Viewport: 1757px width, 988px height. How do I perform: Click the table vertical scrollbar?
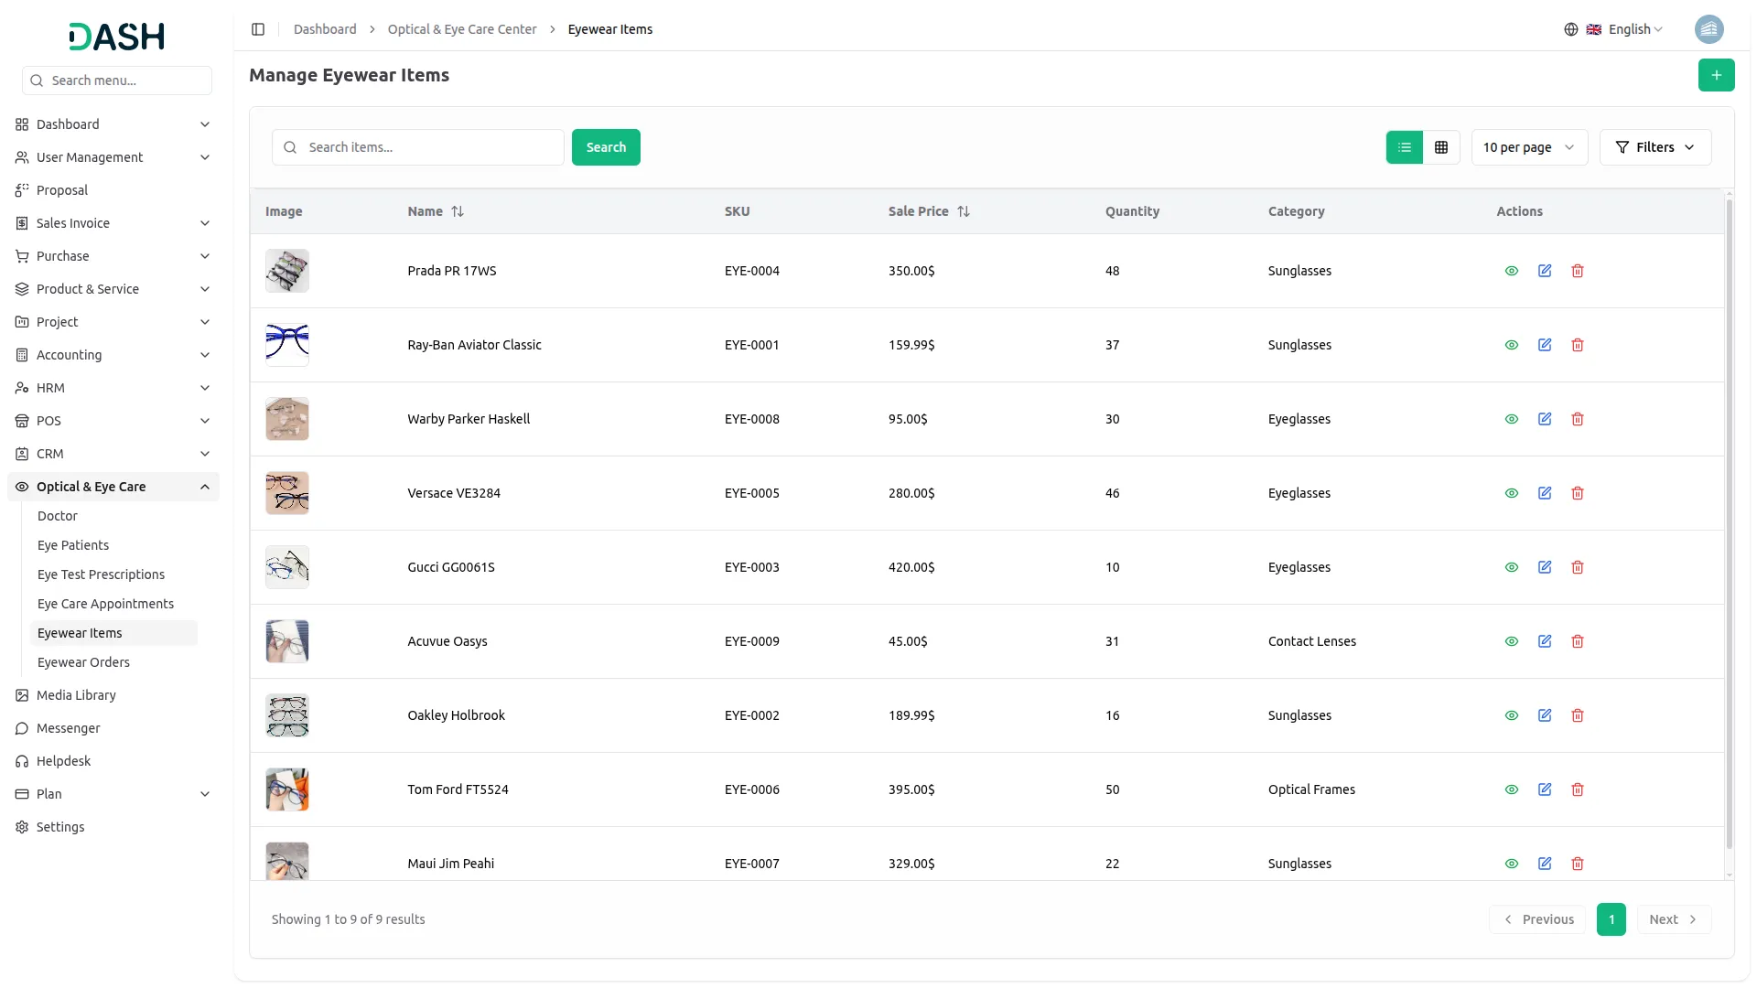point(1729,521)
